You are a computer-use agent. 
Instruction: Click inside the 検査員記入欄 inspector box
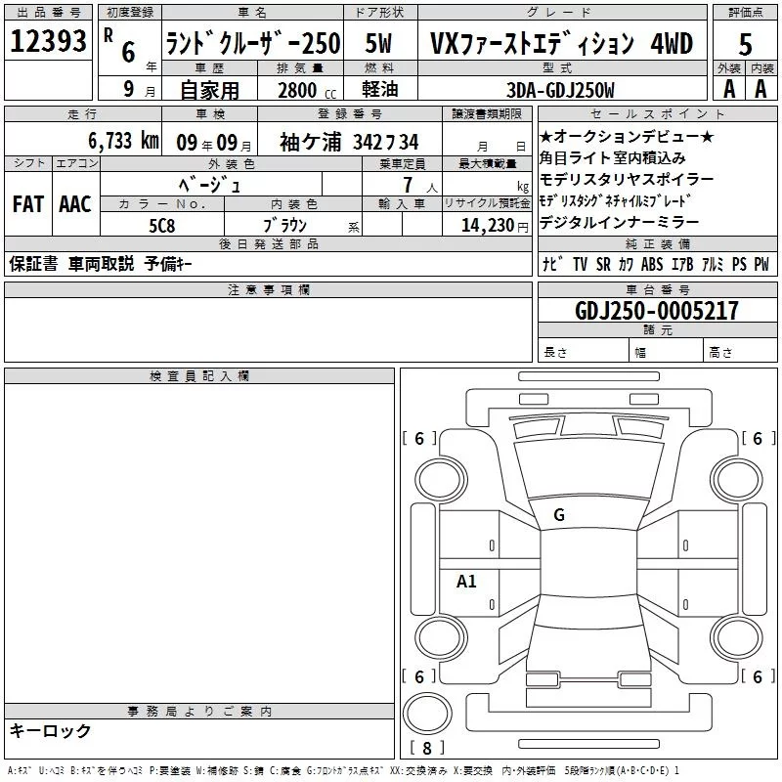[199, 538]
